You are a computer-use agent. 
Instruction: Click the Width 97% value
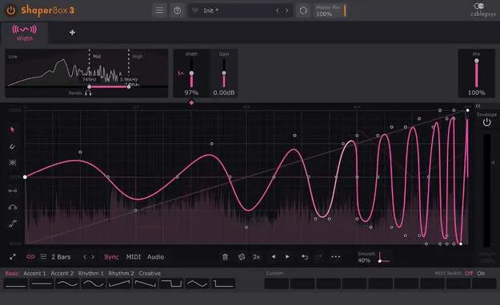click(x=191, y=93)
